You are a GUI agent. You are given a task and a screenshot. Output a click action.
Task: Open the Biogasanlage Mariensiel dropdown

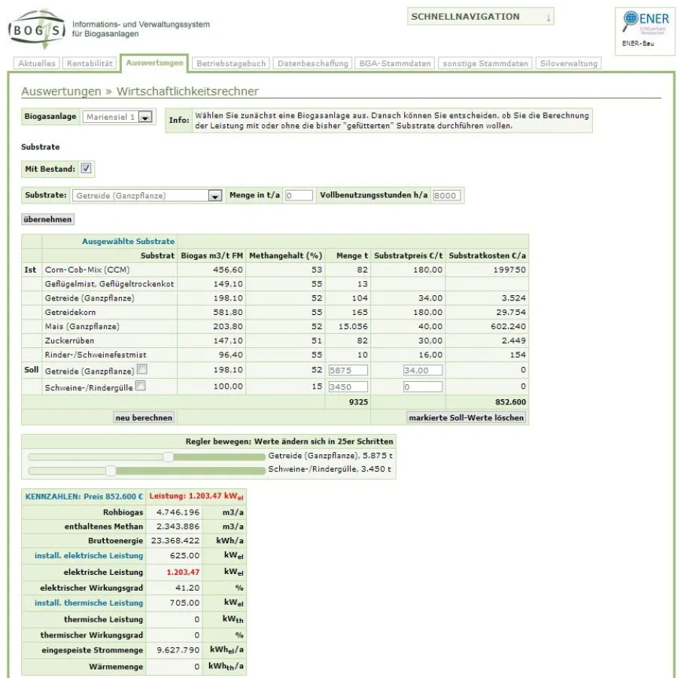coord(145,118)
